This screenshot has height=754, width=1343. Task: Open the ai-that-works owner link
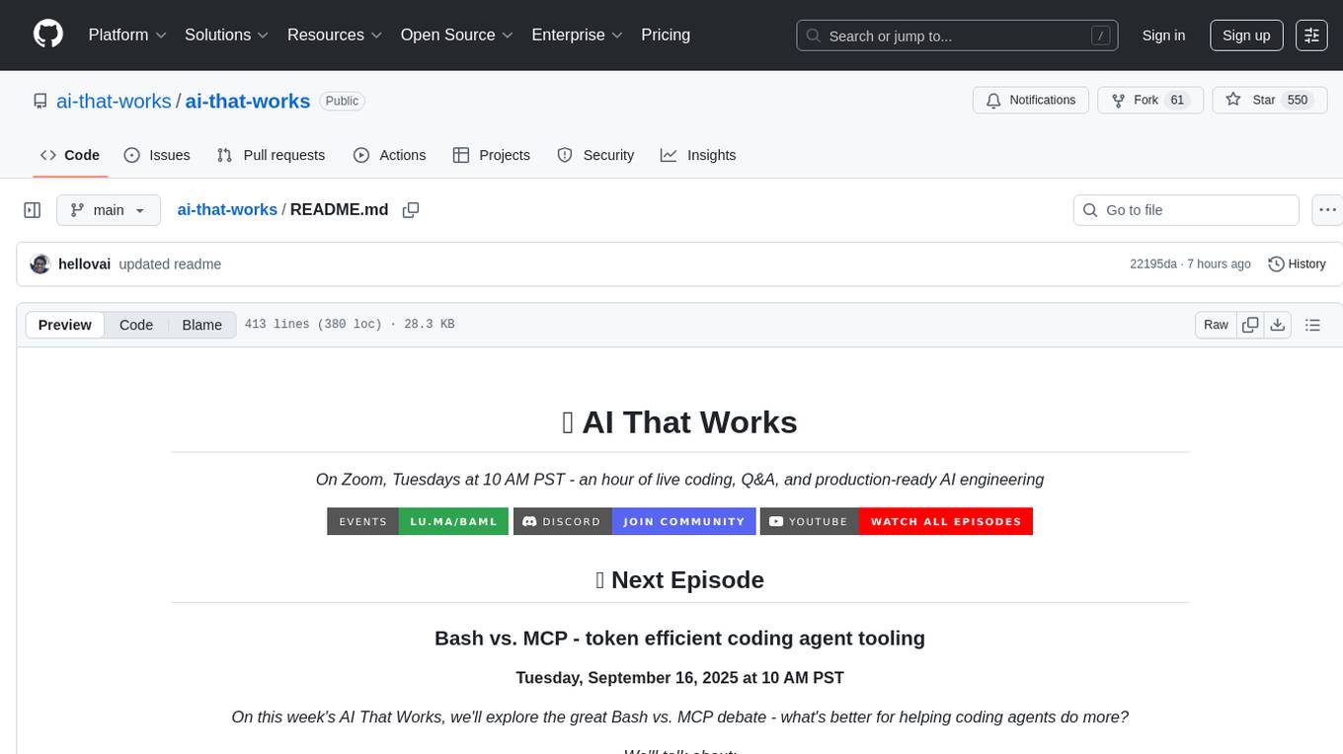[114, 101]
